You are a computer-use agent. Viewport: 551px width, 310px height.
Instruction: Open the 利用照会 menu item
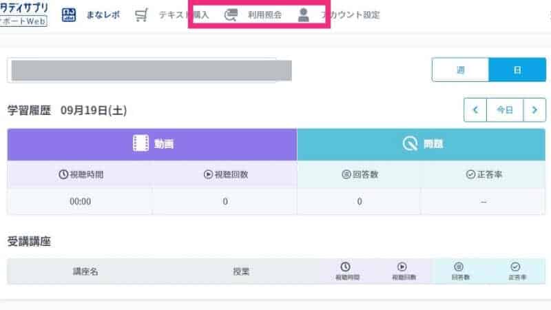click(264, 14)
